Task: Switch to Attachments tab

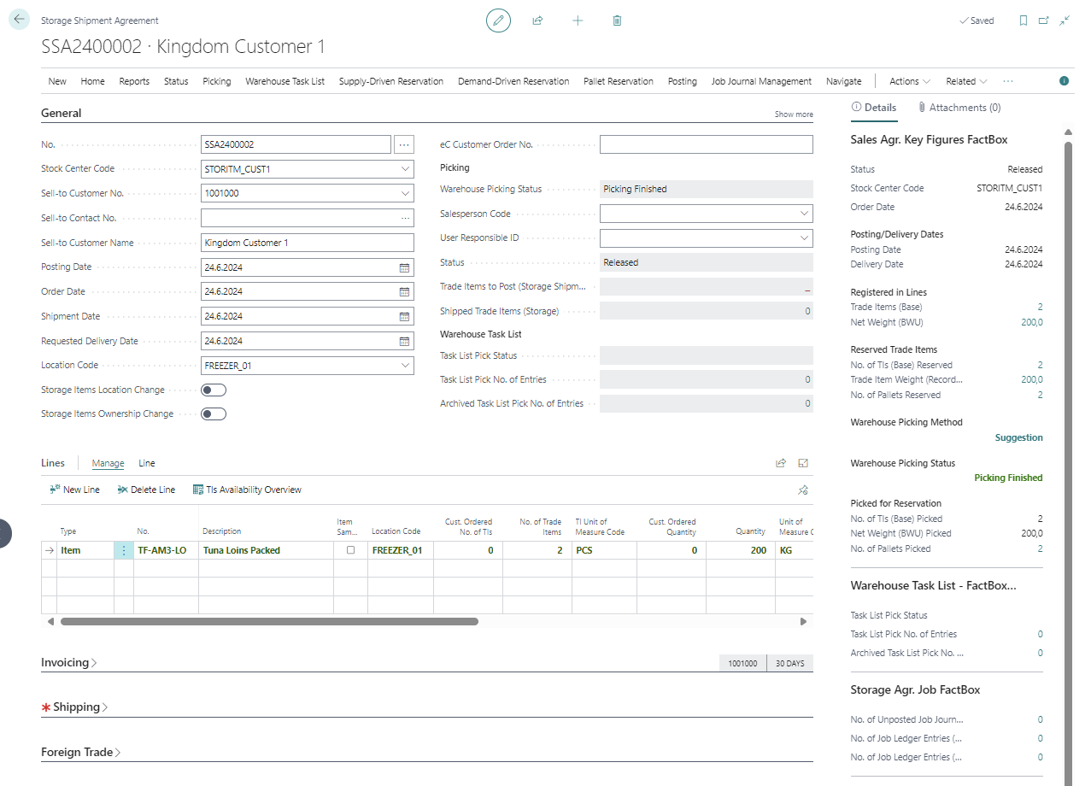Action: coord(959,108)
